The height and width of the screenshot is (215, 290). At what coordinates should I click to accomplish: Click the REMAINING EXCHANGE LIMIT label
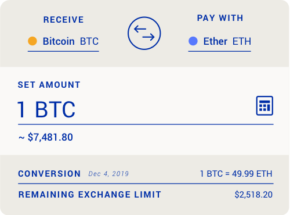(x=89, y=195)
